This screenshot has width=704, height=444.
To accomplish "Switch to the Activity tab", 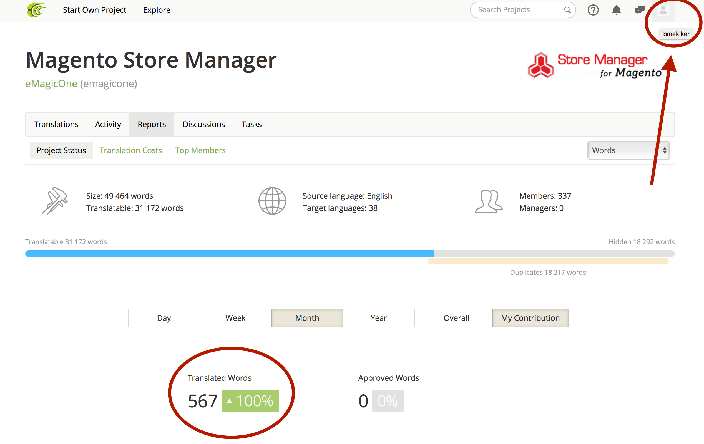I will pyautogui.click(x=108, y=124).
